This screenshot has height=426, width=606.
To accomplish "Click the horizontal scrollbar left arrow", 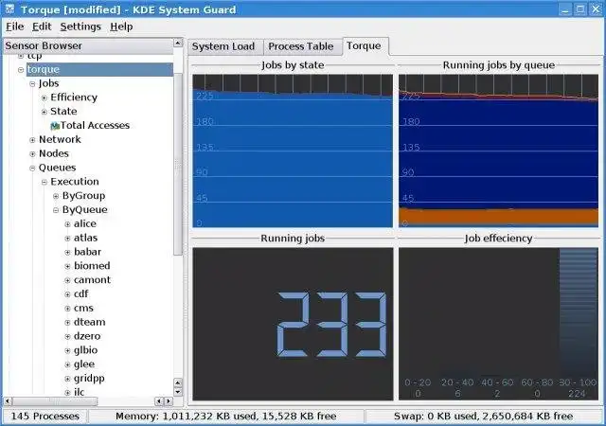I will pyautogui.click(x=8, y=401).
